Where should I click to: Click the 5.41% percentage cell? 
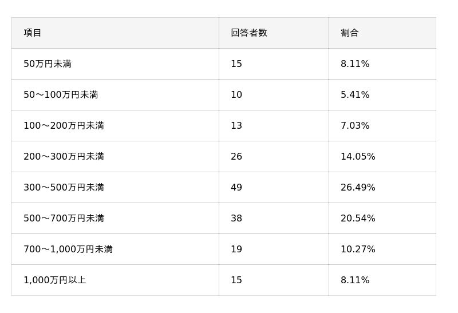click(x=355, y=95)
